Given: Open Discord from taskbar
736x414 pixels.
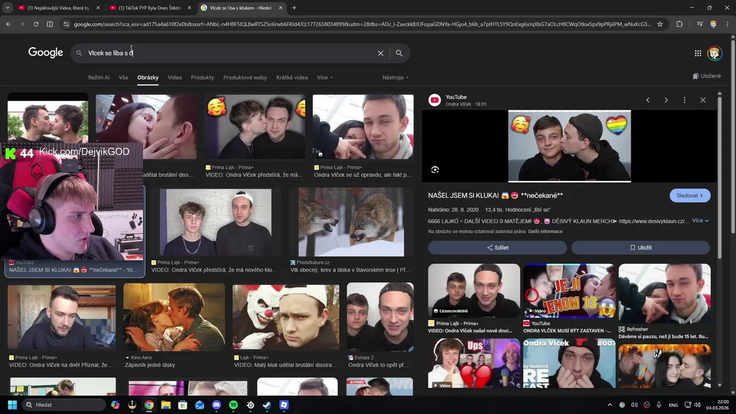Looking at the screenshot, I should 216,405.
